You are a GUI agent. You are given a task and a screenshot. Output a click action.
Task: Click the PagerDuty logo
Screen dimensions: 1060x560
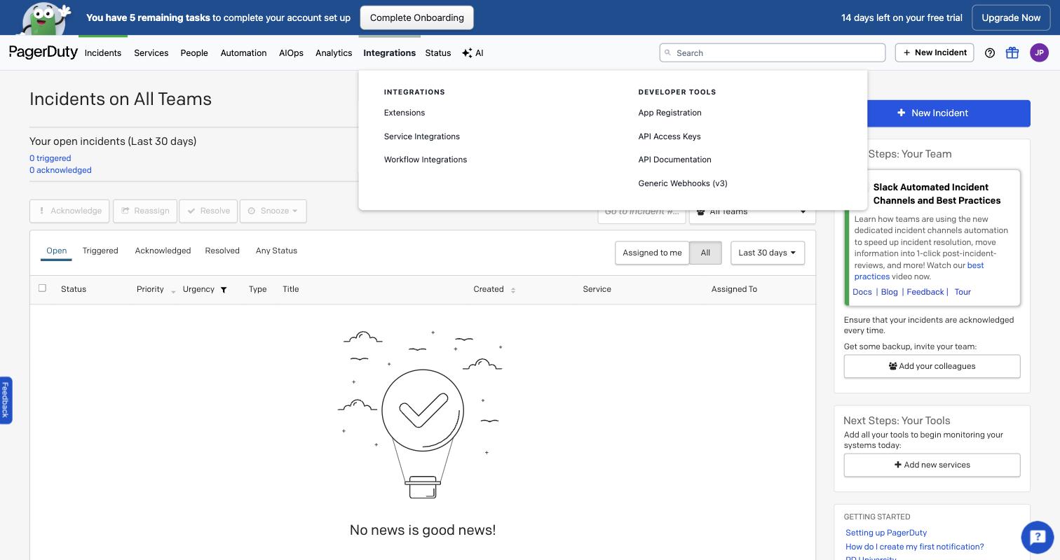click(43, 52)
